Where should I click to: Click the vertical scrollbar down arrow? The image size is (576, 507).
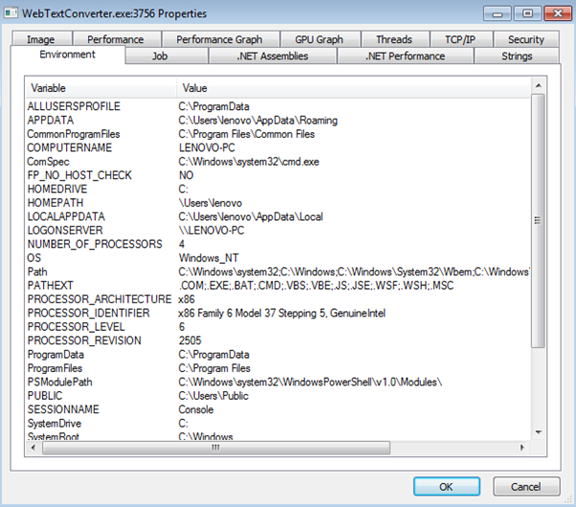(x=538, y=432)
